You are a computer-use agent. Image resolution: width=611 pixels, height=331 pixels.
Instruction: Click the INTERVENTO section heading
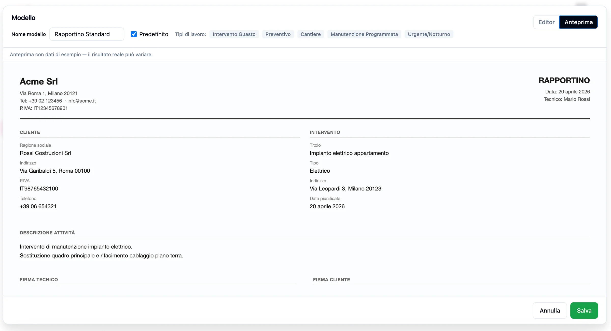tap(325, 132)
